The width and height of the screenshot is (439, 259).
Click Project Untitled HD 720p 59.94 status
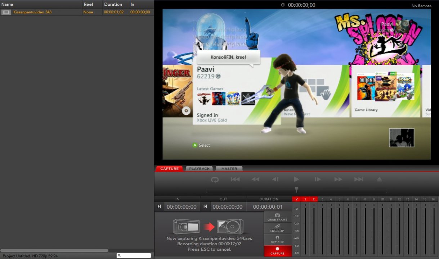tap(30, 256)
